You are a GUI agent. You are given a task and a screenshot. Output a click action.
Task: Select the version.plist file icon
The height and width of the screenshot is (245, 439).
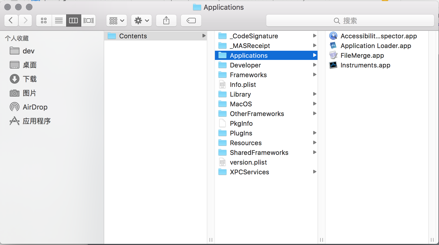[x=222, y=162]
